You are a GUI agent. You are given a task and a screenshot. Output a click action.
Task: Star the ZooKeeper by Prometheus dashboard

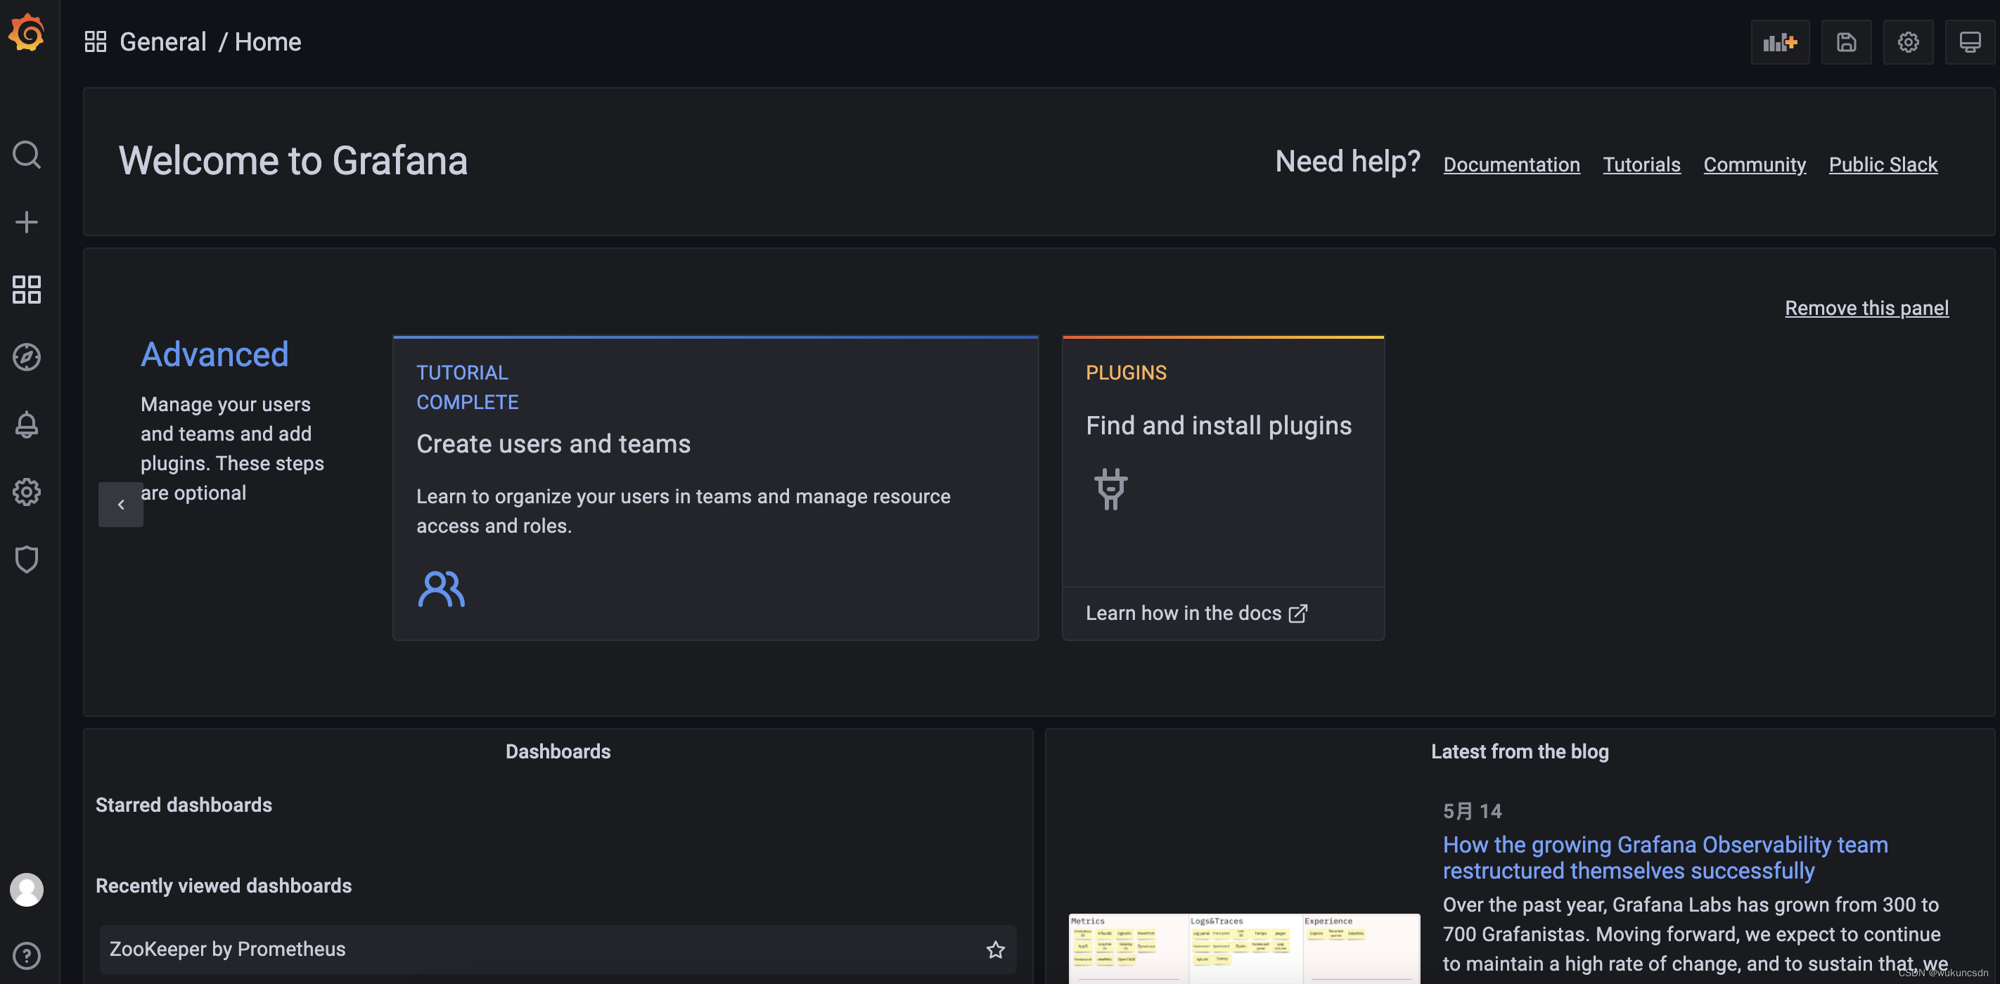994,949
